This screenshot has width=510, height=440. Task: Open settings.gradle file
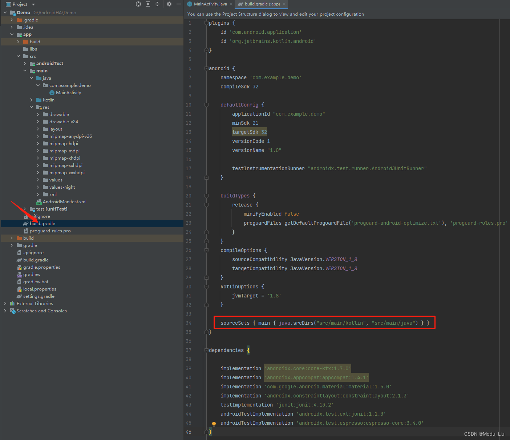coord(39,296)
